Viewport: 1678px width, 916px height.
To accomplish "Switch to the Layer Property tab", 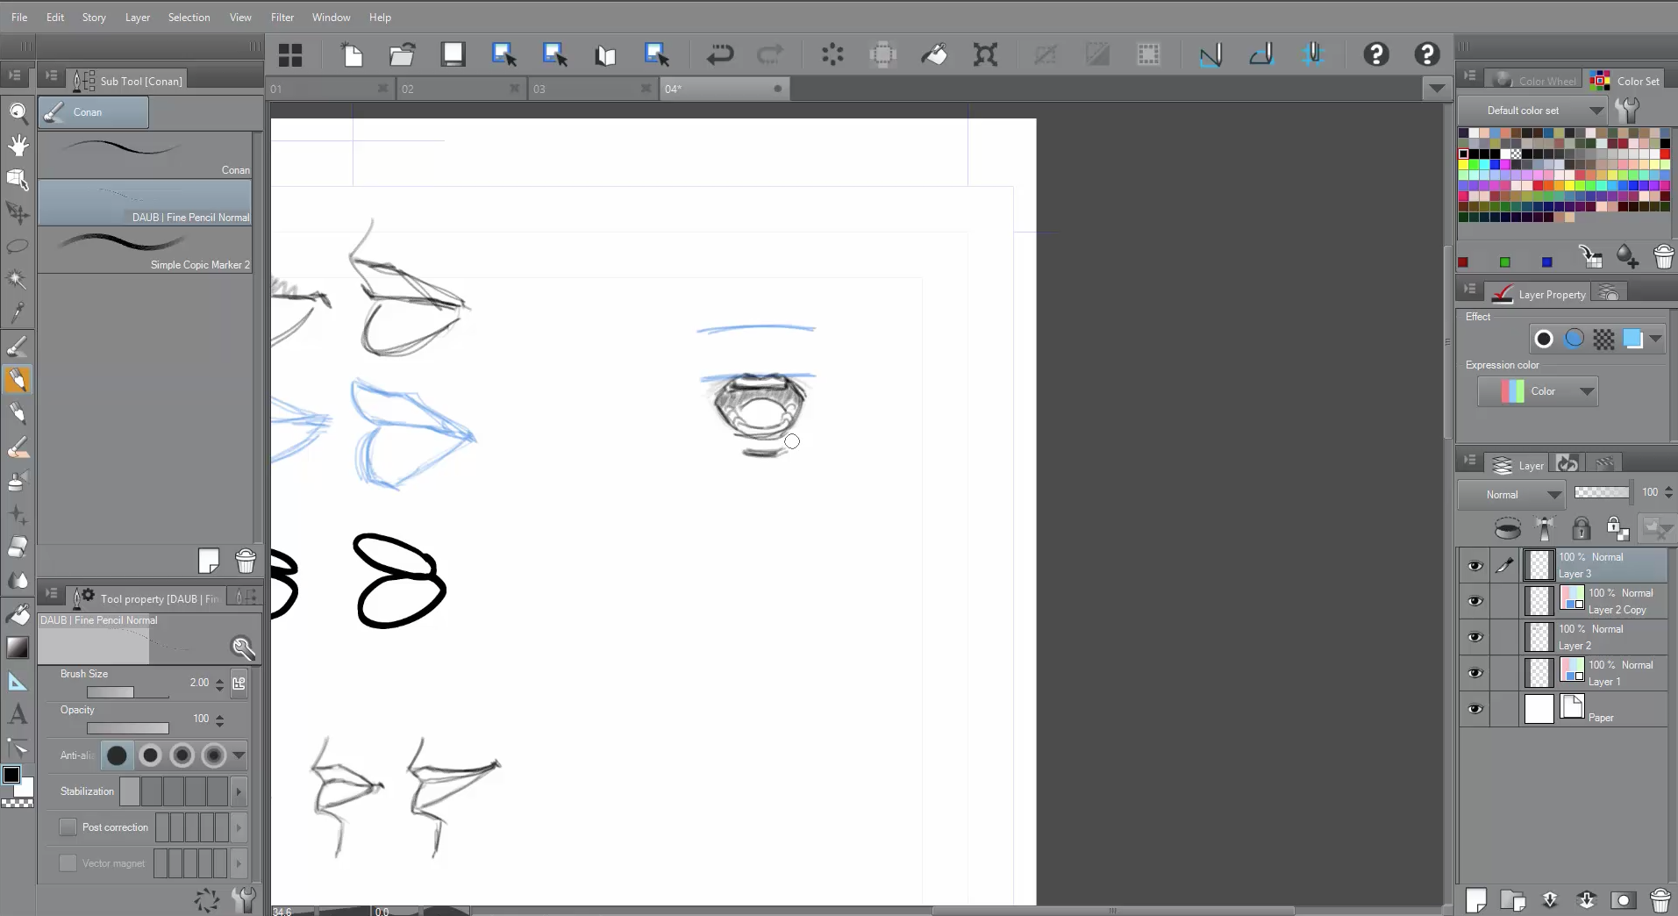I will (x=1541, y=294).
